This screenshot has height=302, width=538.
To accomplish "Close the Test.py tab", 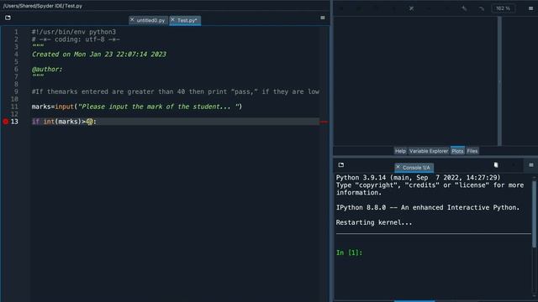I will [172, 20].
